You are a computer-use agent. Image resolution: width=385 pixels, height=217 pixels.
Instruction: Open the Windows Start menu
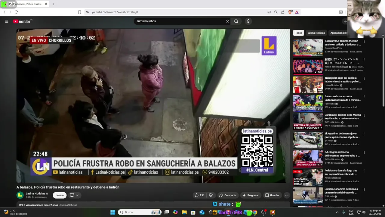point(113,212)
